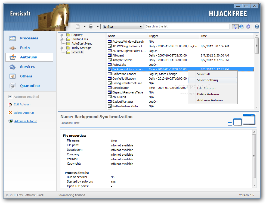Select the ehDRMInit row

(x=147, y=97)
